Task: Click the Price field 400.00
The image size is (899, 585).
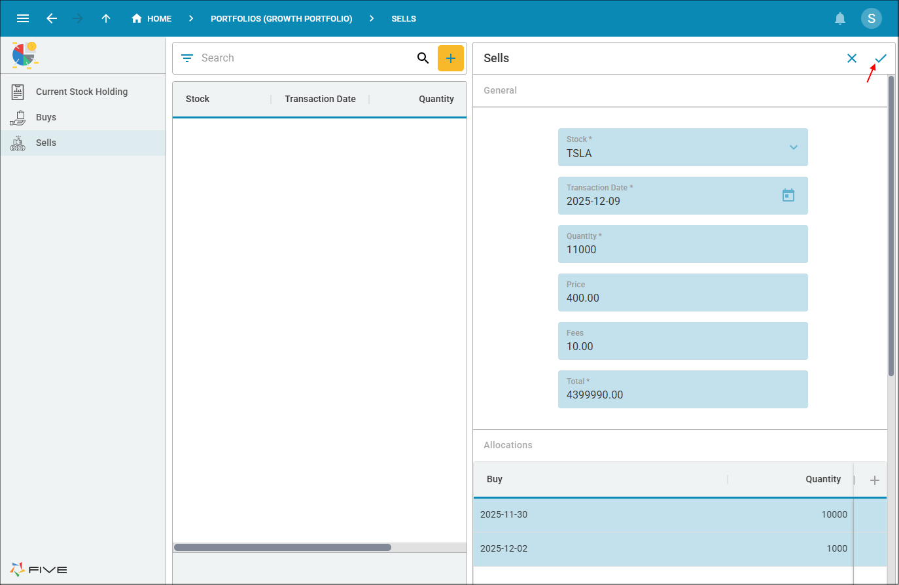Action: coord(683,292)
